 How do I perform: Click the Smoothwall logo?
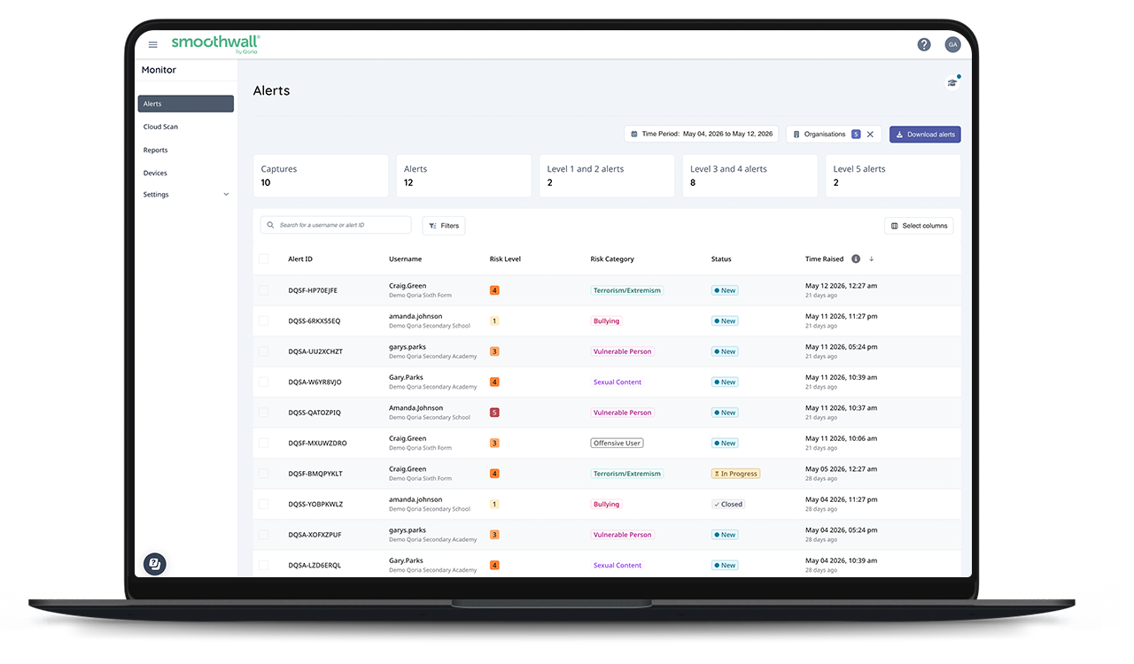pyautogui.click(x=215, y=44)
